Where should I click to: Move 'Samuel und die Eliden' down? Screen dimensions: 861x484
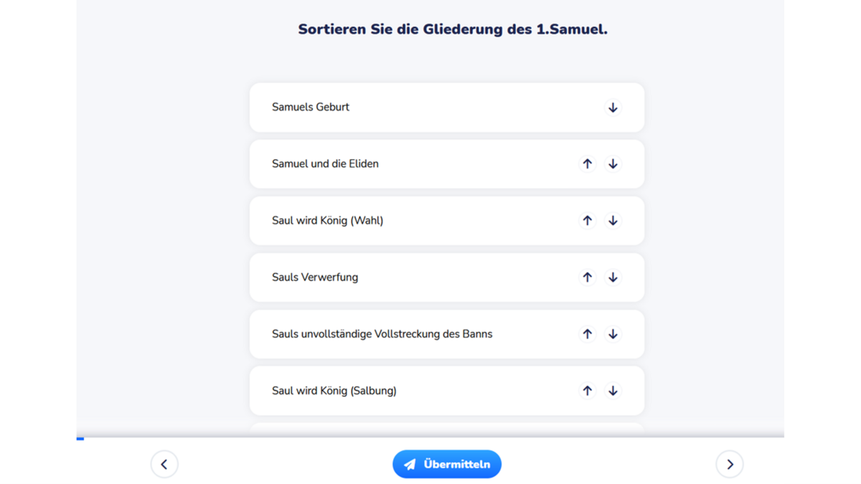[x=613, y=164]
